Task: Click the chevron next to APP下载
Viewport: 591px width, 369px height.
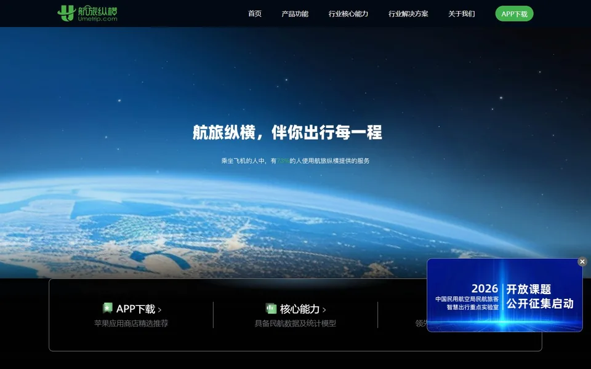Action: [159, 310]
